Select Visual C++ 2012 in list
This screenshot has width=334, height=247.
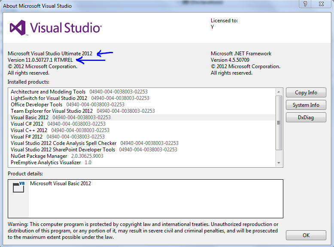[143, 130]
